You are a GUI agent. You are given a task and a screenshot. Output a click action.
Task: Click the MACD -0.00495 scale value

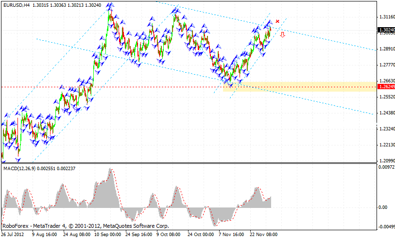click(x=386, y=226)
